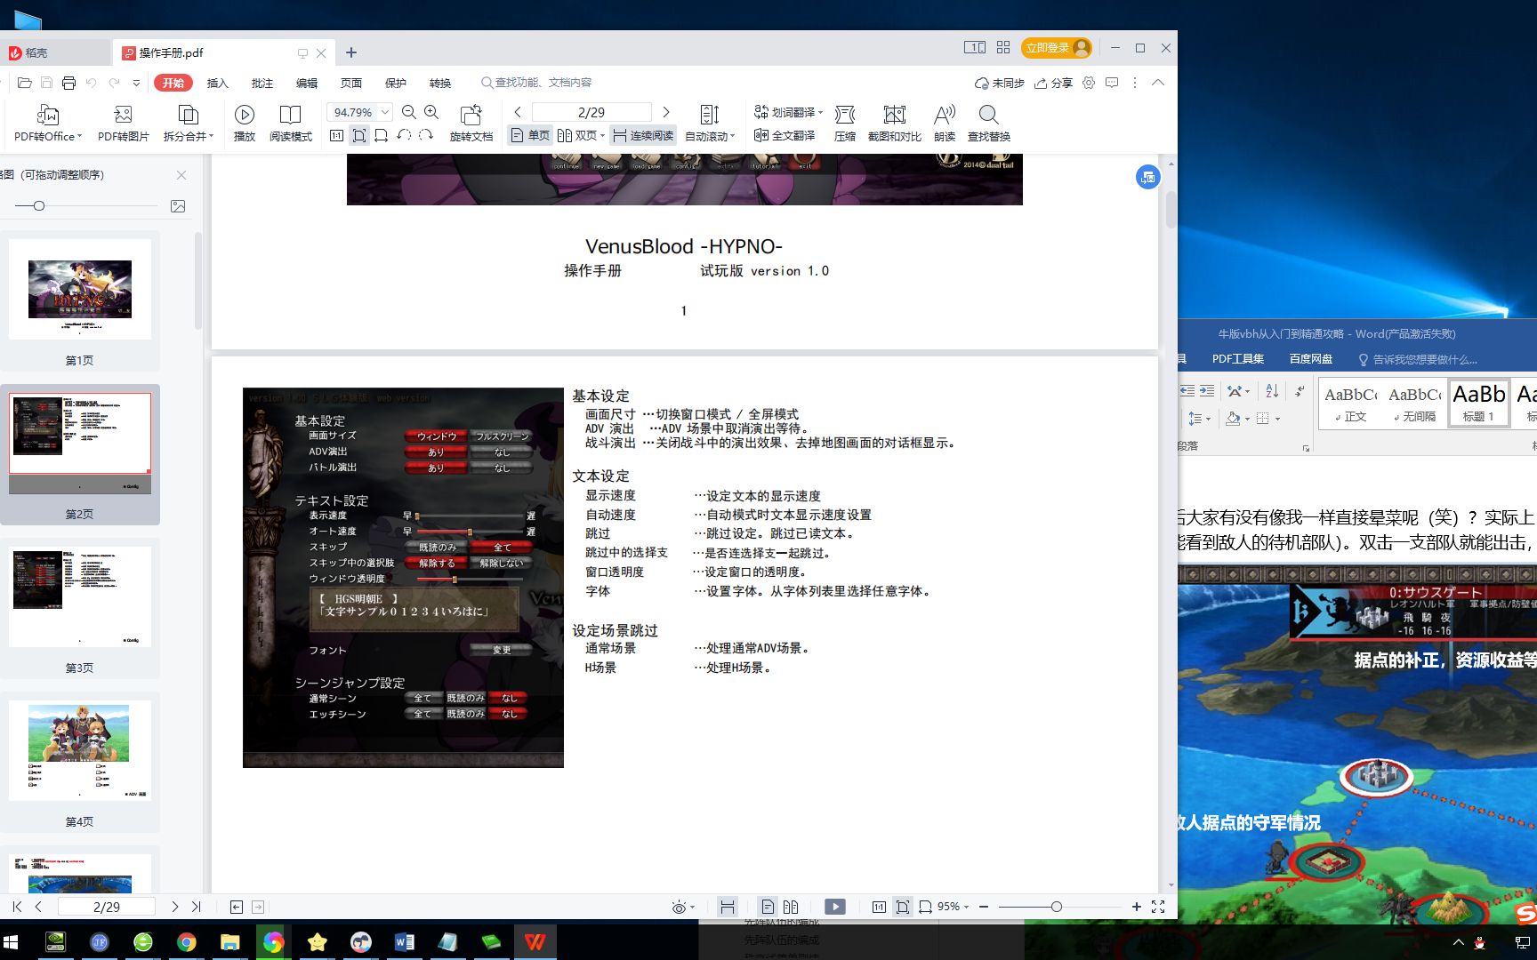
Task: Toggle fit-page in status bar
Action: 903,907
